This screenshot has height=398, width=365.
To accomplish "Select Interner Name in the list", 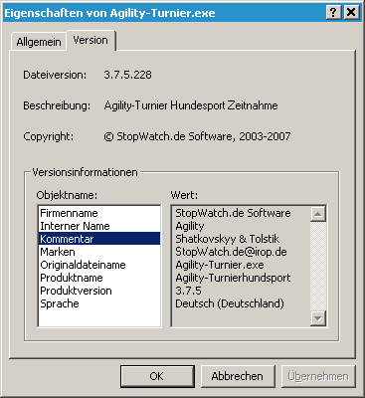I will pos(99,226).
